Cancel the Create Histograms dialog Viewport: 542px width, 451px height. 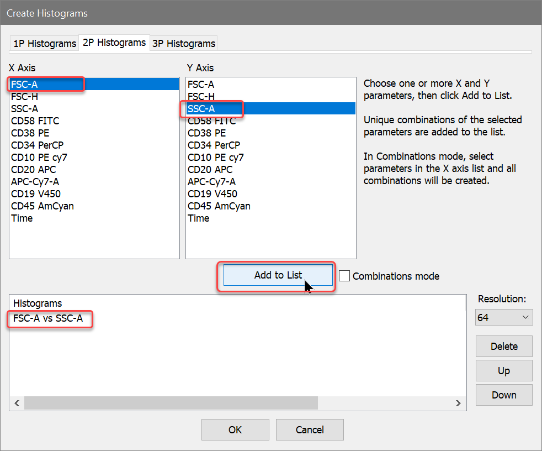point(310,429)
